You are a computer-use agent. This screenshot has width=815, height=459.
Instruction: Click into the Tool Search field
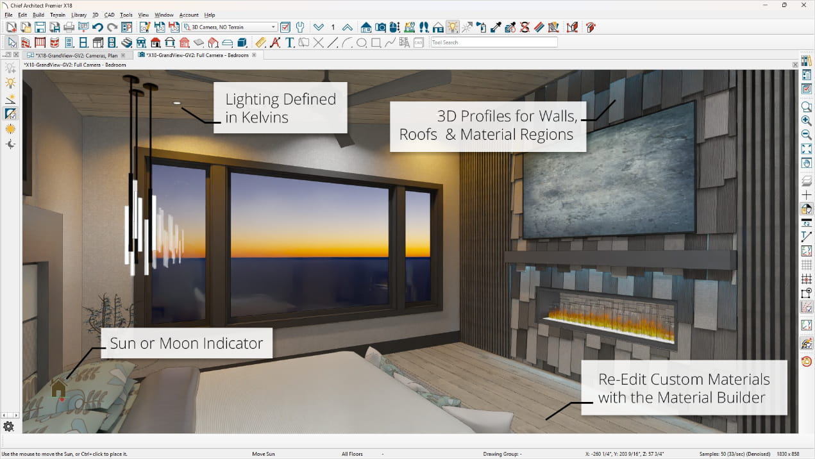pos(494,42)
